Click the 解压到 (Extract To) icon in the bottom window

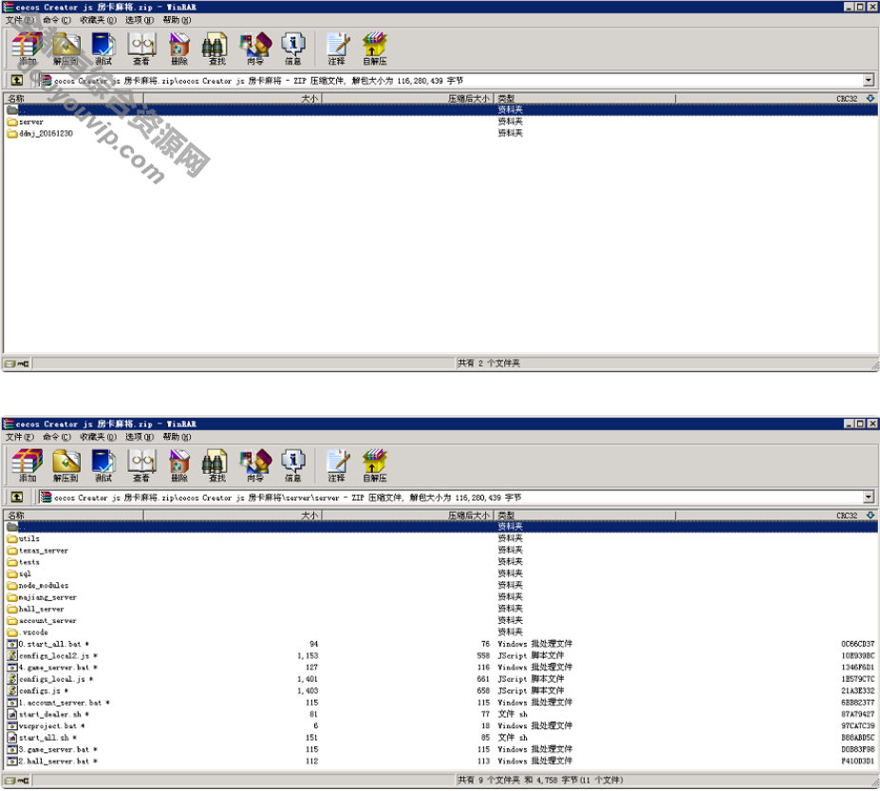pos(66,466)
